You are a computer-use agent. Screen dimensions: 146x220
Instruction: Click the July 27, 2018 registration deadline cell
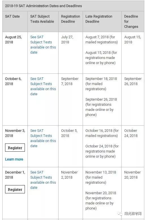[x=67, y=40]
